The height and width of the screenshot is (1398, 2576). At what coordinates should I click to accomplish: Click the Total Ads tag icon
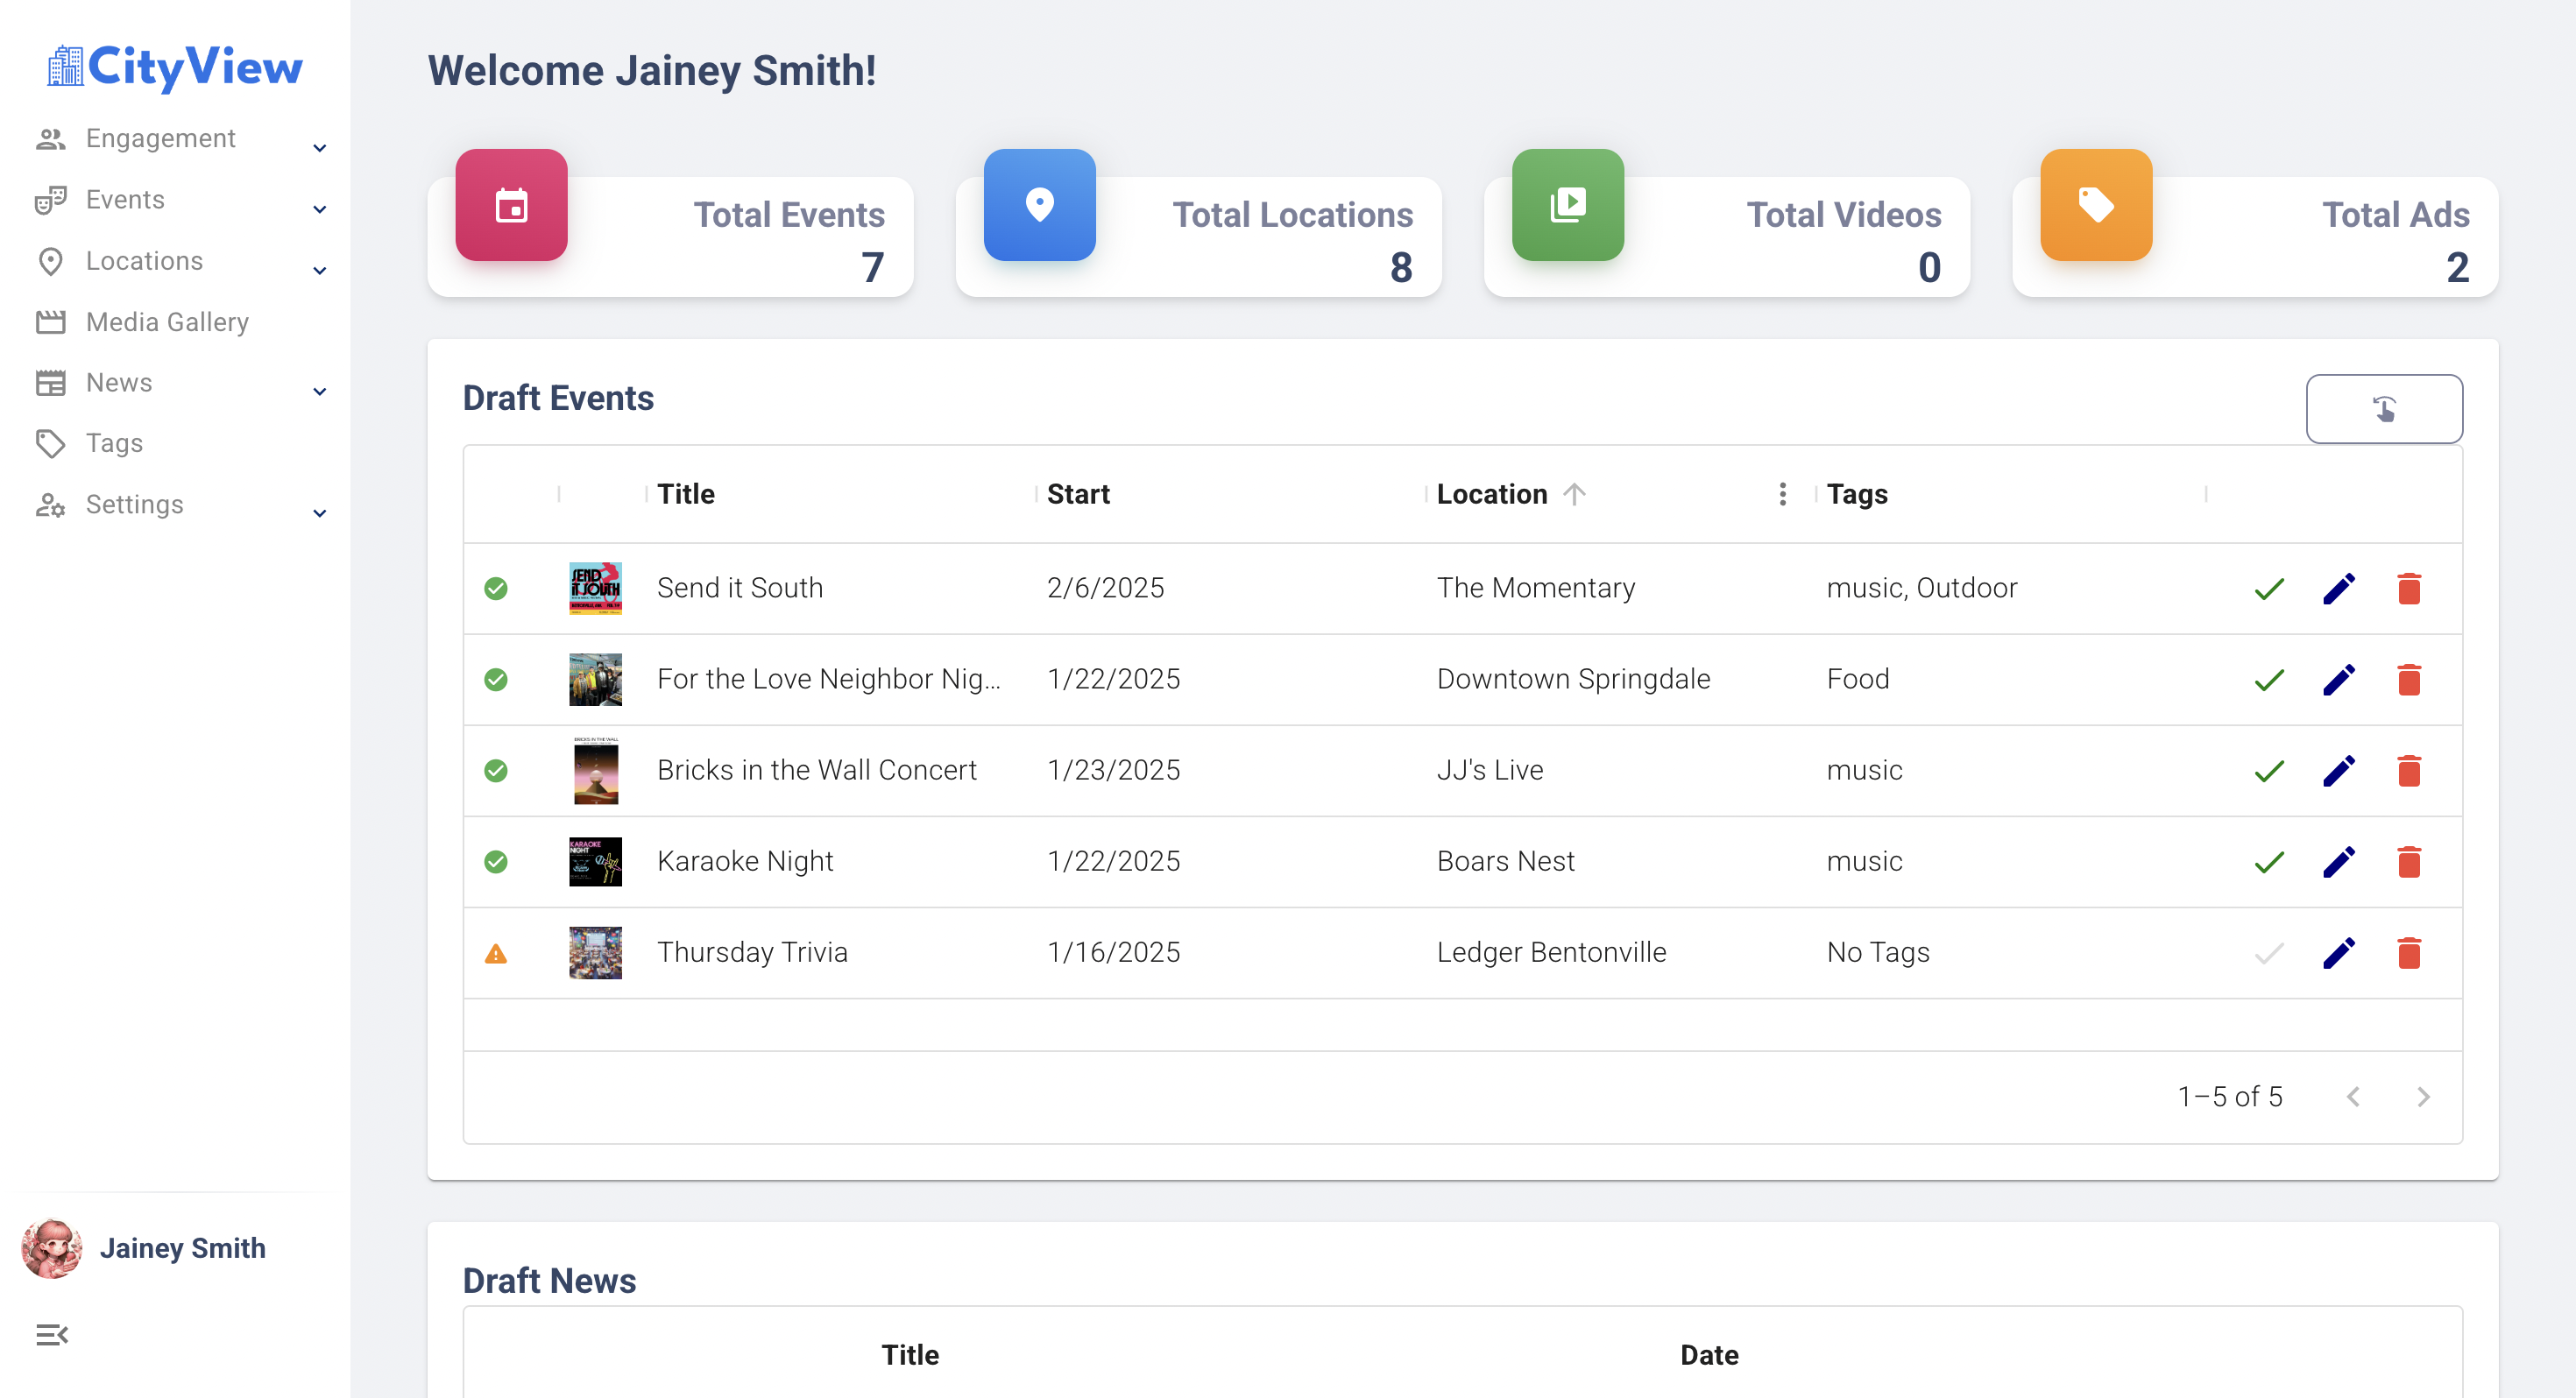(x=2095, y=205)
